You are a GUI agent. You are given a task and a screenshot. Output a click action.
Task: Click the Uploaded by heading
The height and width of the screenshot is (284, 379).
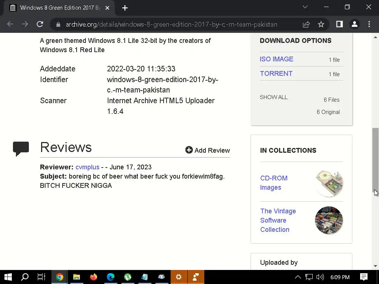tap(279, 263)
